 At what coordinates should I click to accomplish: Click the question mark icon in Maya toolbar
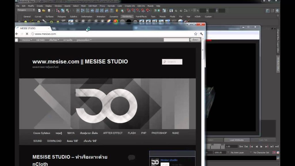click(x=111, y=11)
